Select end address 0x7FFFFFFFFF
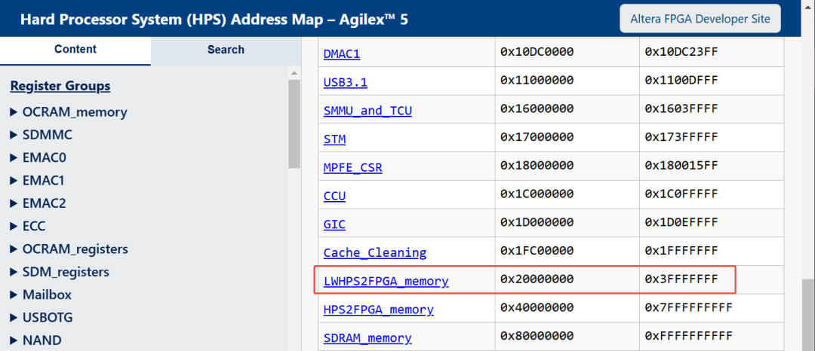 [x=689, y=308]
